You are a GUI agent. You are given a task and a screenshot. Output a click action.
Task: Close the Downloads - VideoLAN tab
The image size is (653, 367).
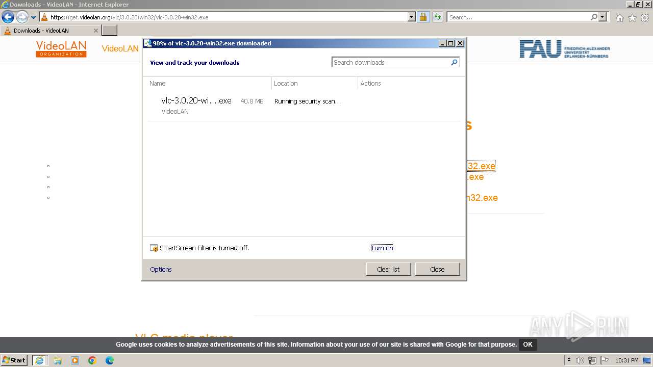pyautogui.click(x=95, y=31)
